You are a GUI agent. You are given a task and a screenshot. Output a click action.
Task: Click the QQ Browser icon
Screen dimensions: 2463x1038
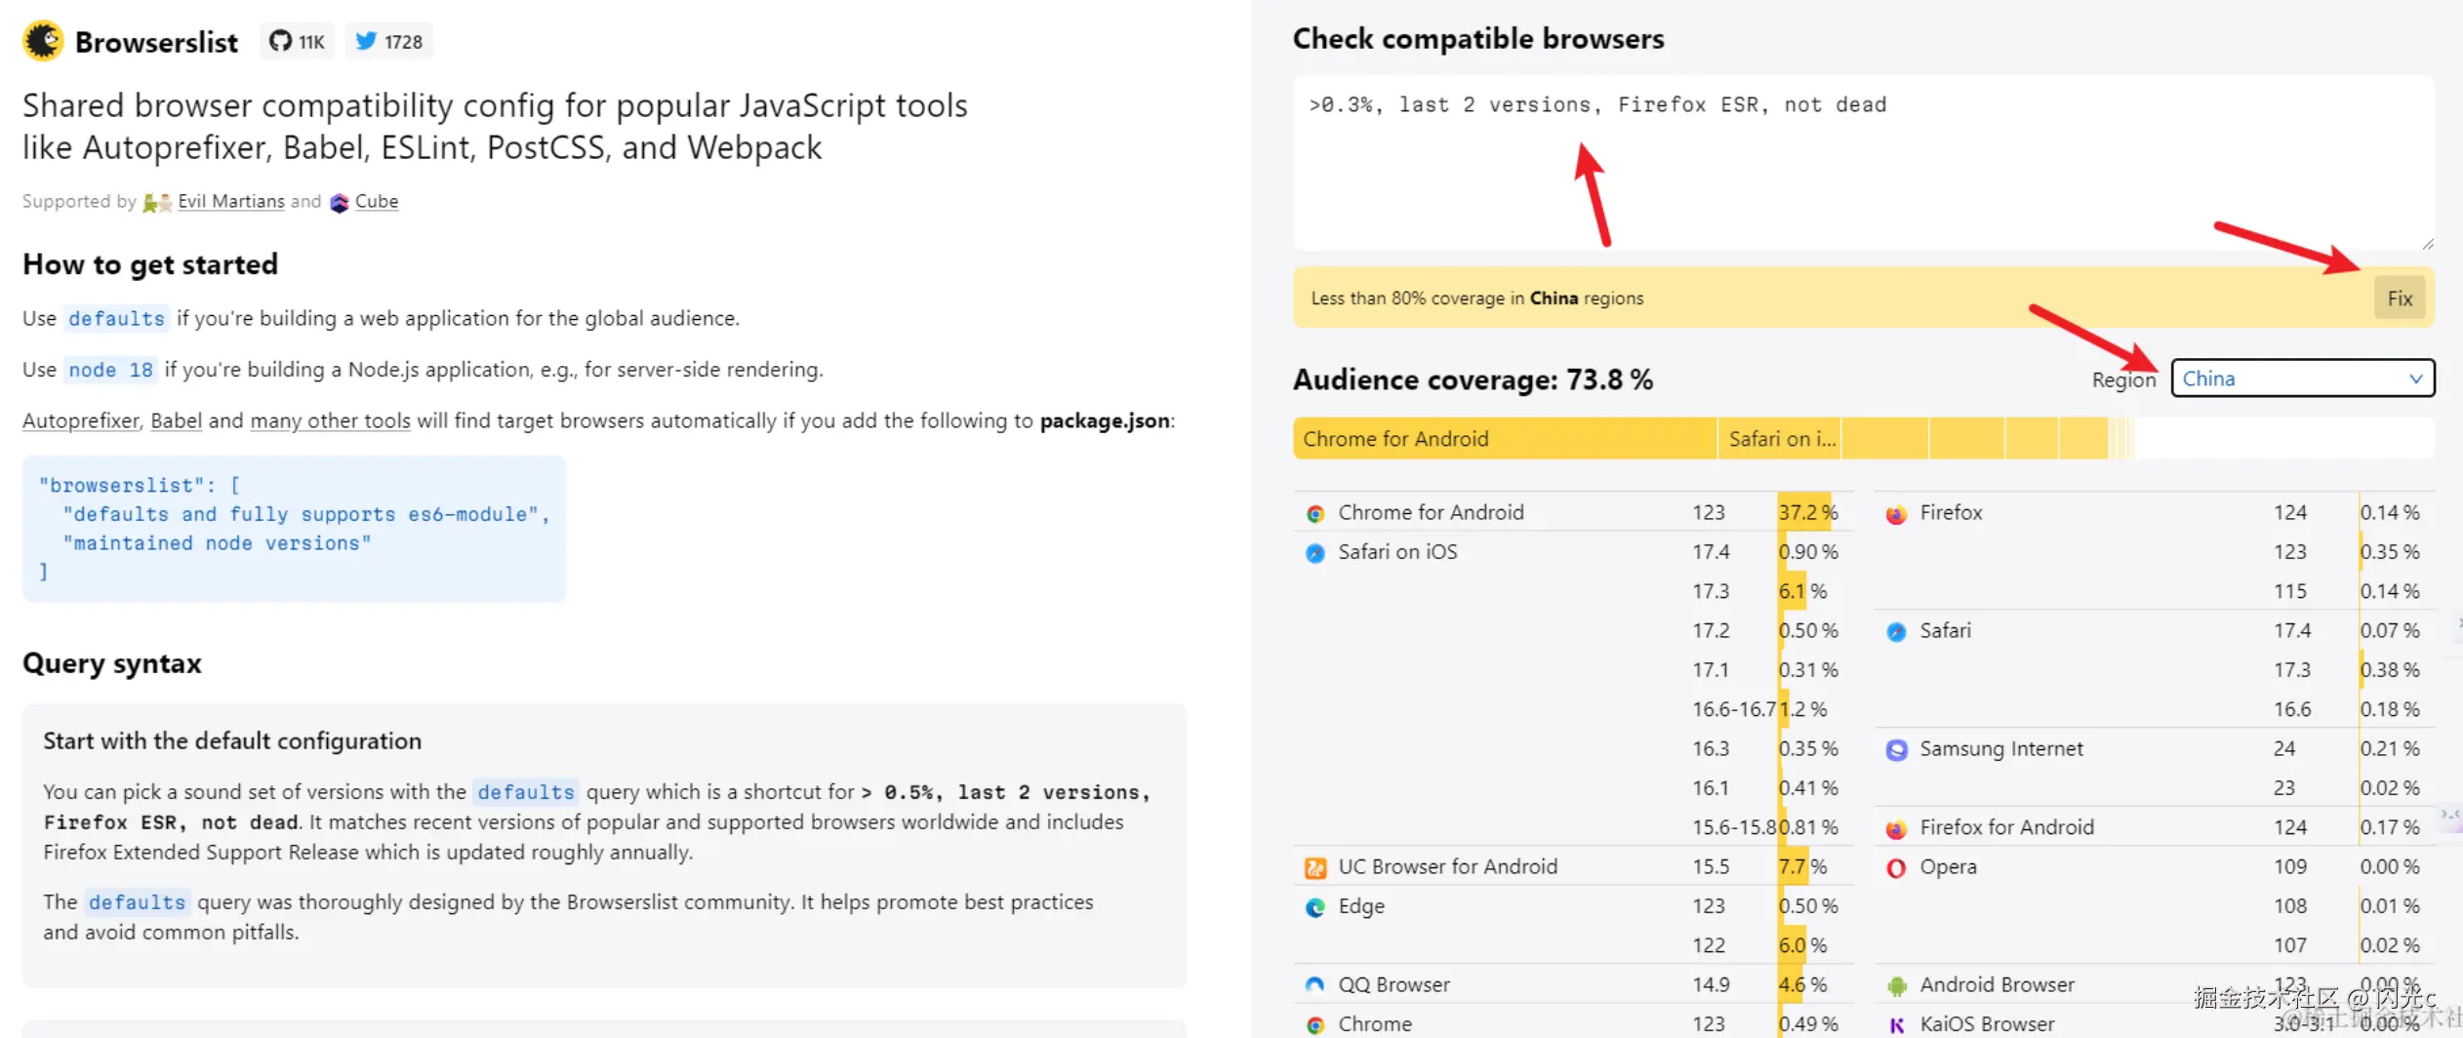point(1315,985)
